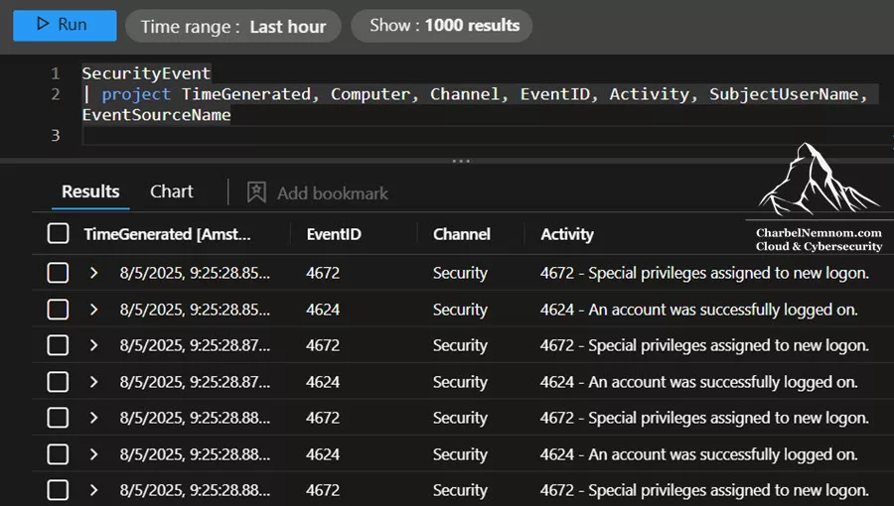Click the Security channel cell in fourth row
The image size is (894, 506).
(x=460, y=382)
